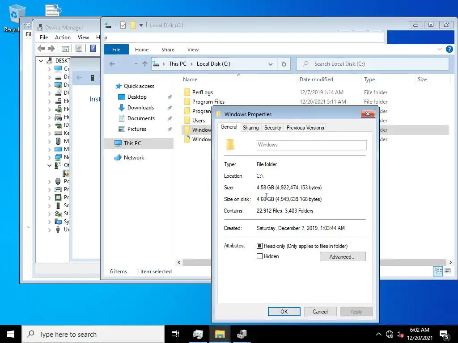This screenshot has width=458, height=343.
Task: Toggle the Hidden attribute checkbox
Action: tap(259, 256)
